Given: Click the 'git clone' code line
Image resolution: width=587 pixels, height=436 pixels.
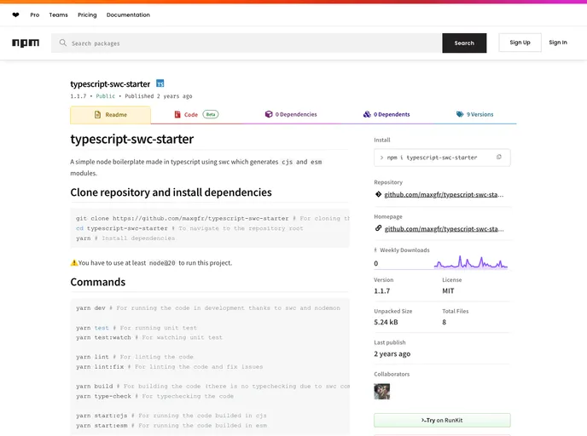Looking at the screenshot, I should coord(212,218).
